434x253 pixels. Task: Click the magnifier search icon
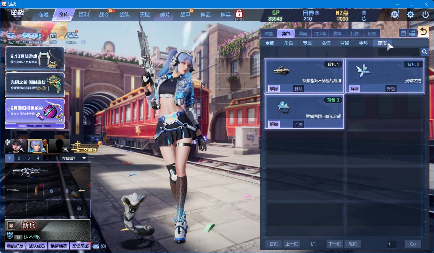424,52
